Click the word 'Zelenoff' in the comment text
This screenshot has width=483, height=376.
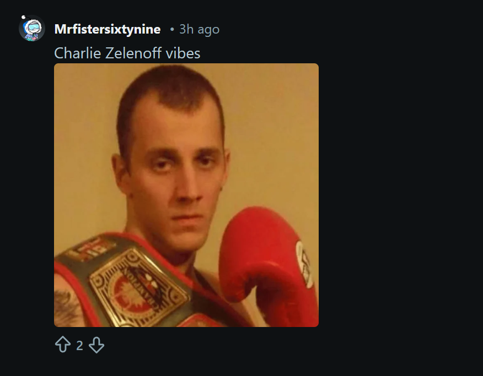pos(133,53)
